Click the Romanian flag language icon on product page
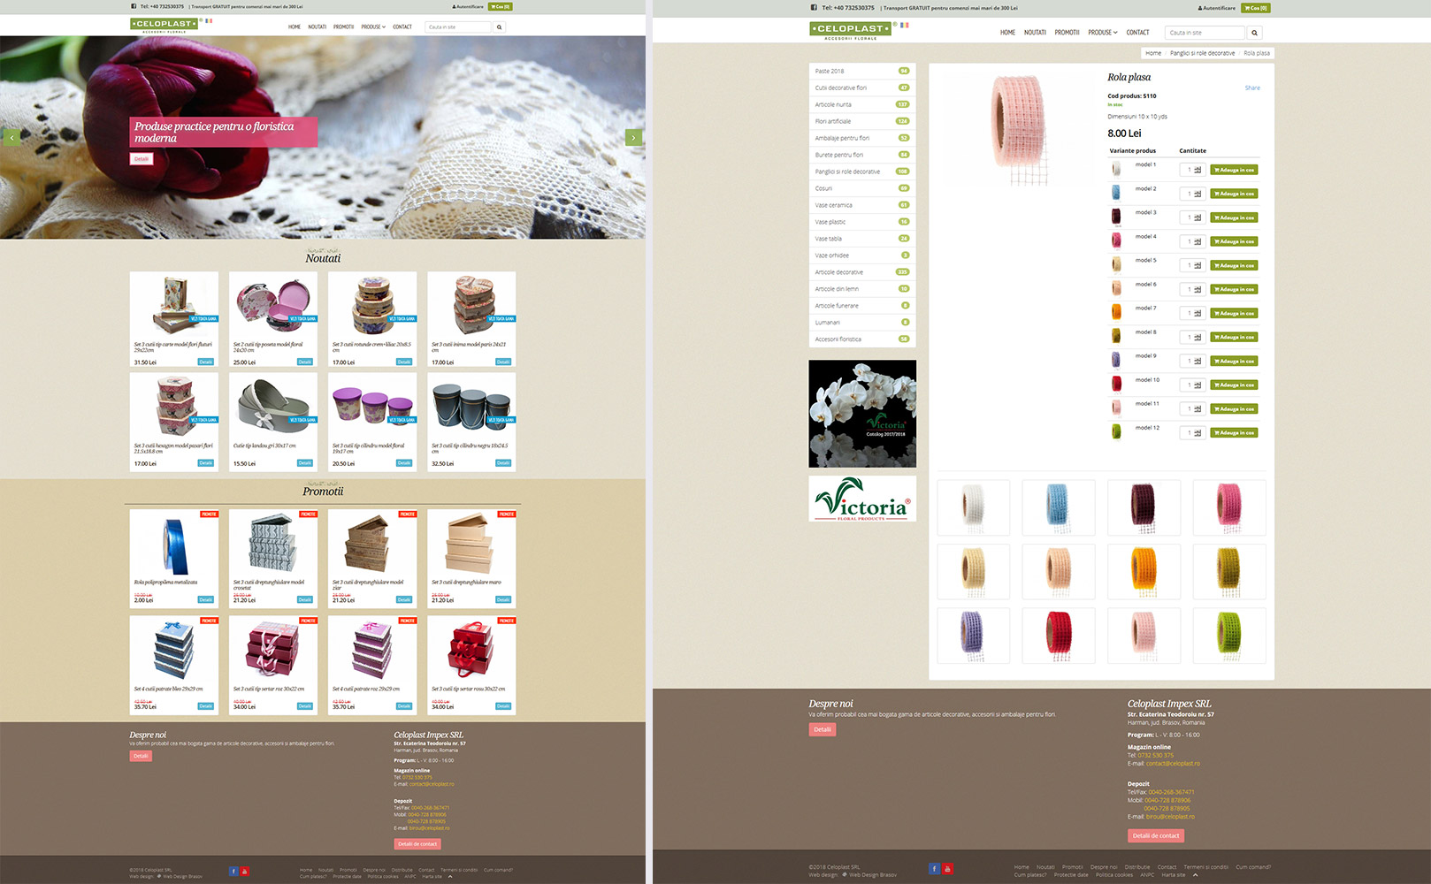The width and height of the screenshot is (1431, 884). click(904, 25)
